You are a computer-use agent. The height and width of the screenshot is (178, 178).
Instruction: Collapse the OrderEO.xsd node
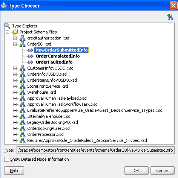(15, 44)
